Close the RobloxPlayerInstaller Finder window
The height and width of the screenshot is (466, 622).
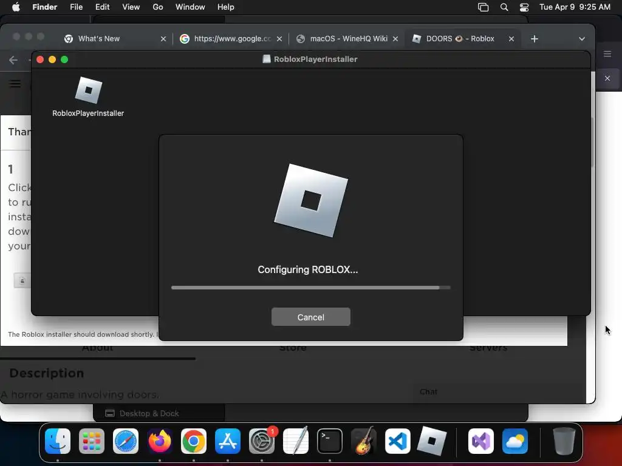[x=40, y=59]
